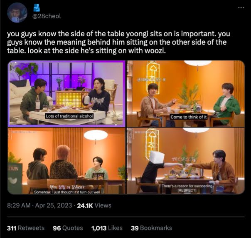The image size is (251, 238).
Task: Click the blue hugging people emoji display name
Action: point(37,8)
